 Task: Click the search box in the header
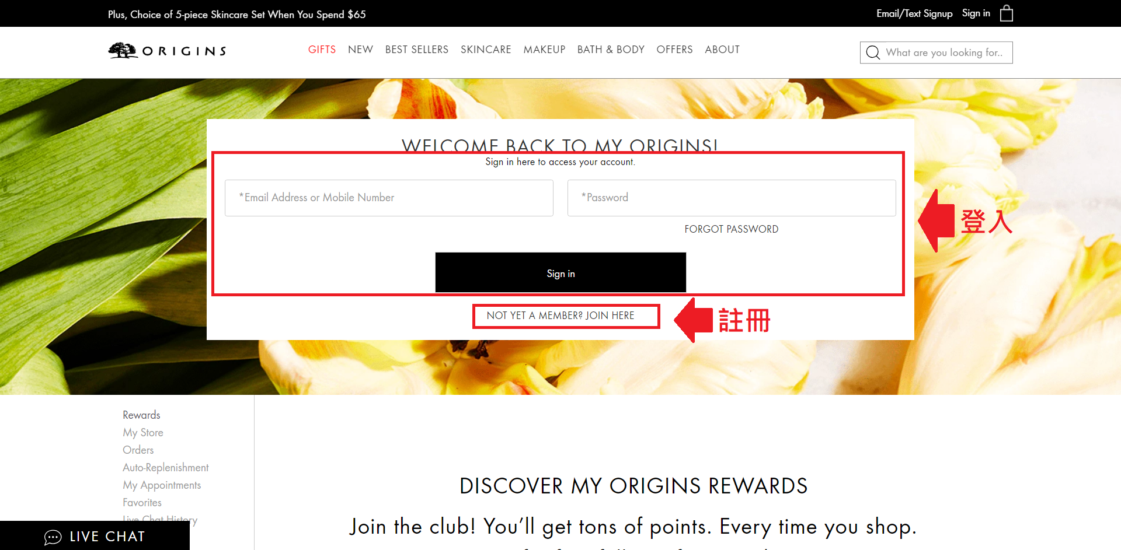(x=936, y=52)
